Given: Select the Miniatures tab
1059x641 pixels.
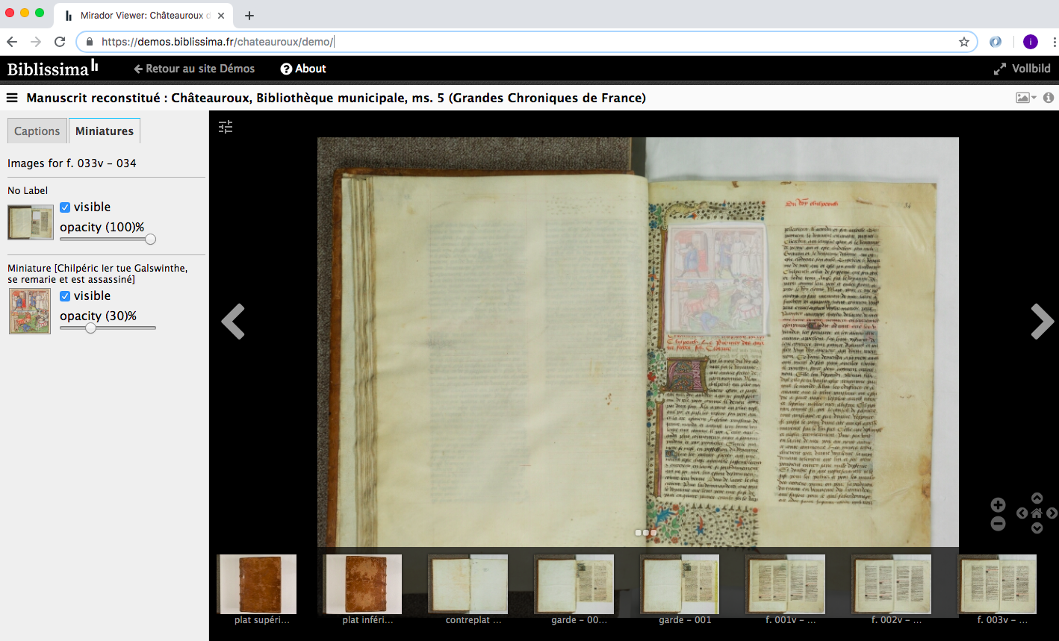Looking at the screenshot, I should (x=105, y=131).
